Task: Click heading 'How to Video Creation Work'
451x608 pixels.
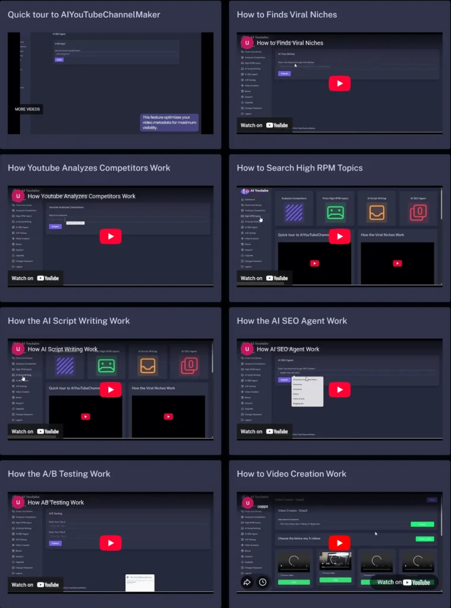Action: (292, 474)
